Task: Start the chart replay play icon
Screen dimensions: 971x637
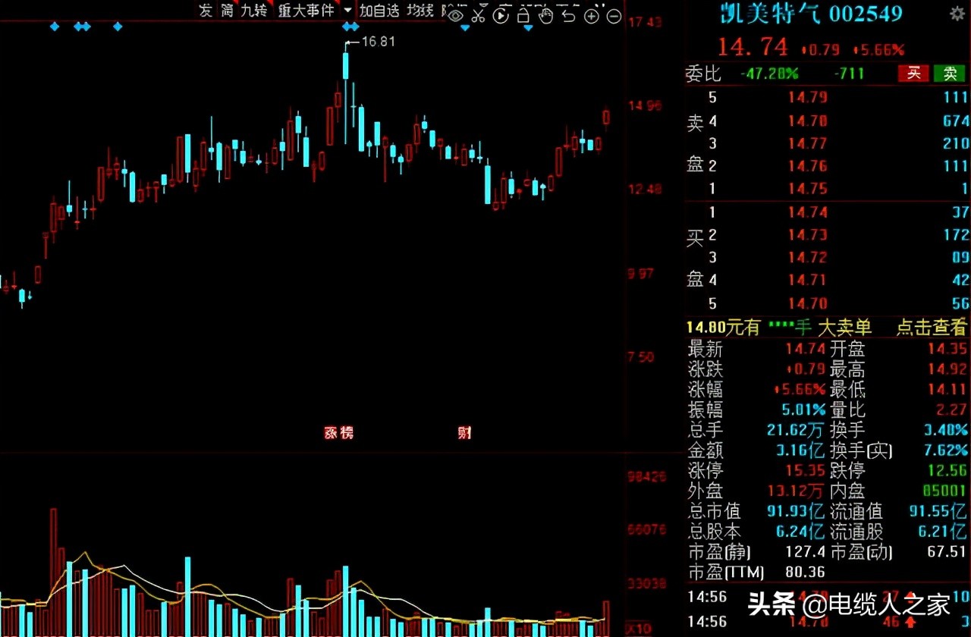Action: tap(501, 15)
